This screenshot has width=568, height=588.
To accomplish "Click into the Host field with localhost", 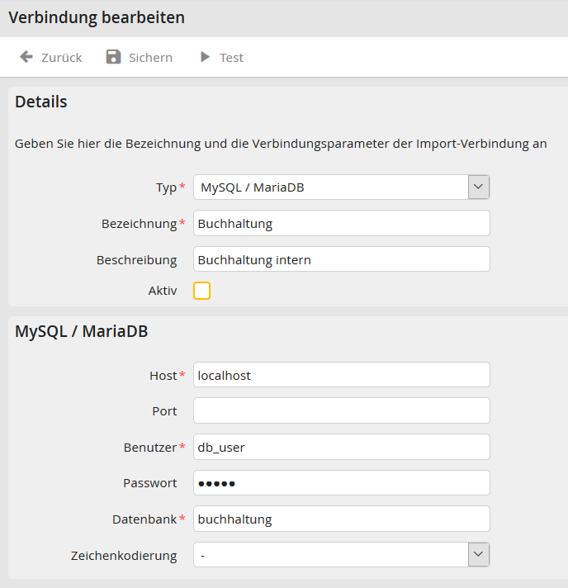I will [341, 375].
